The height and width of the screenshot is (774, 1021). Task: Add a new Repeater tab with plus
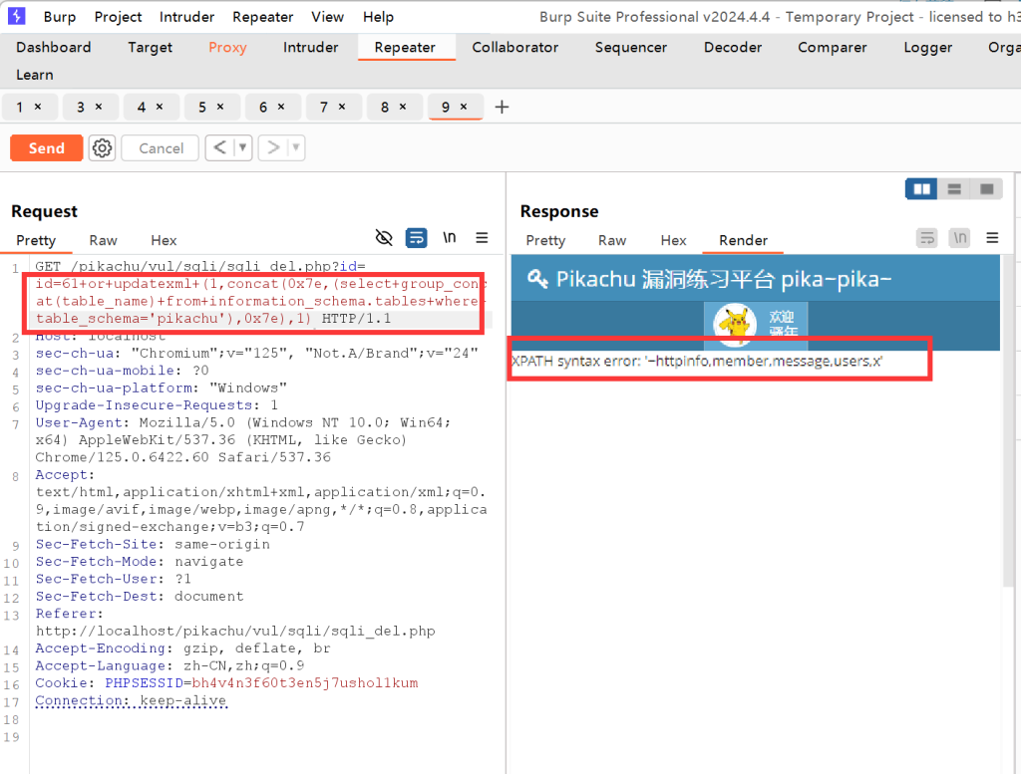tap(502, 107)
